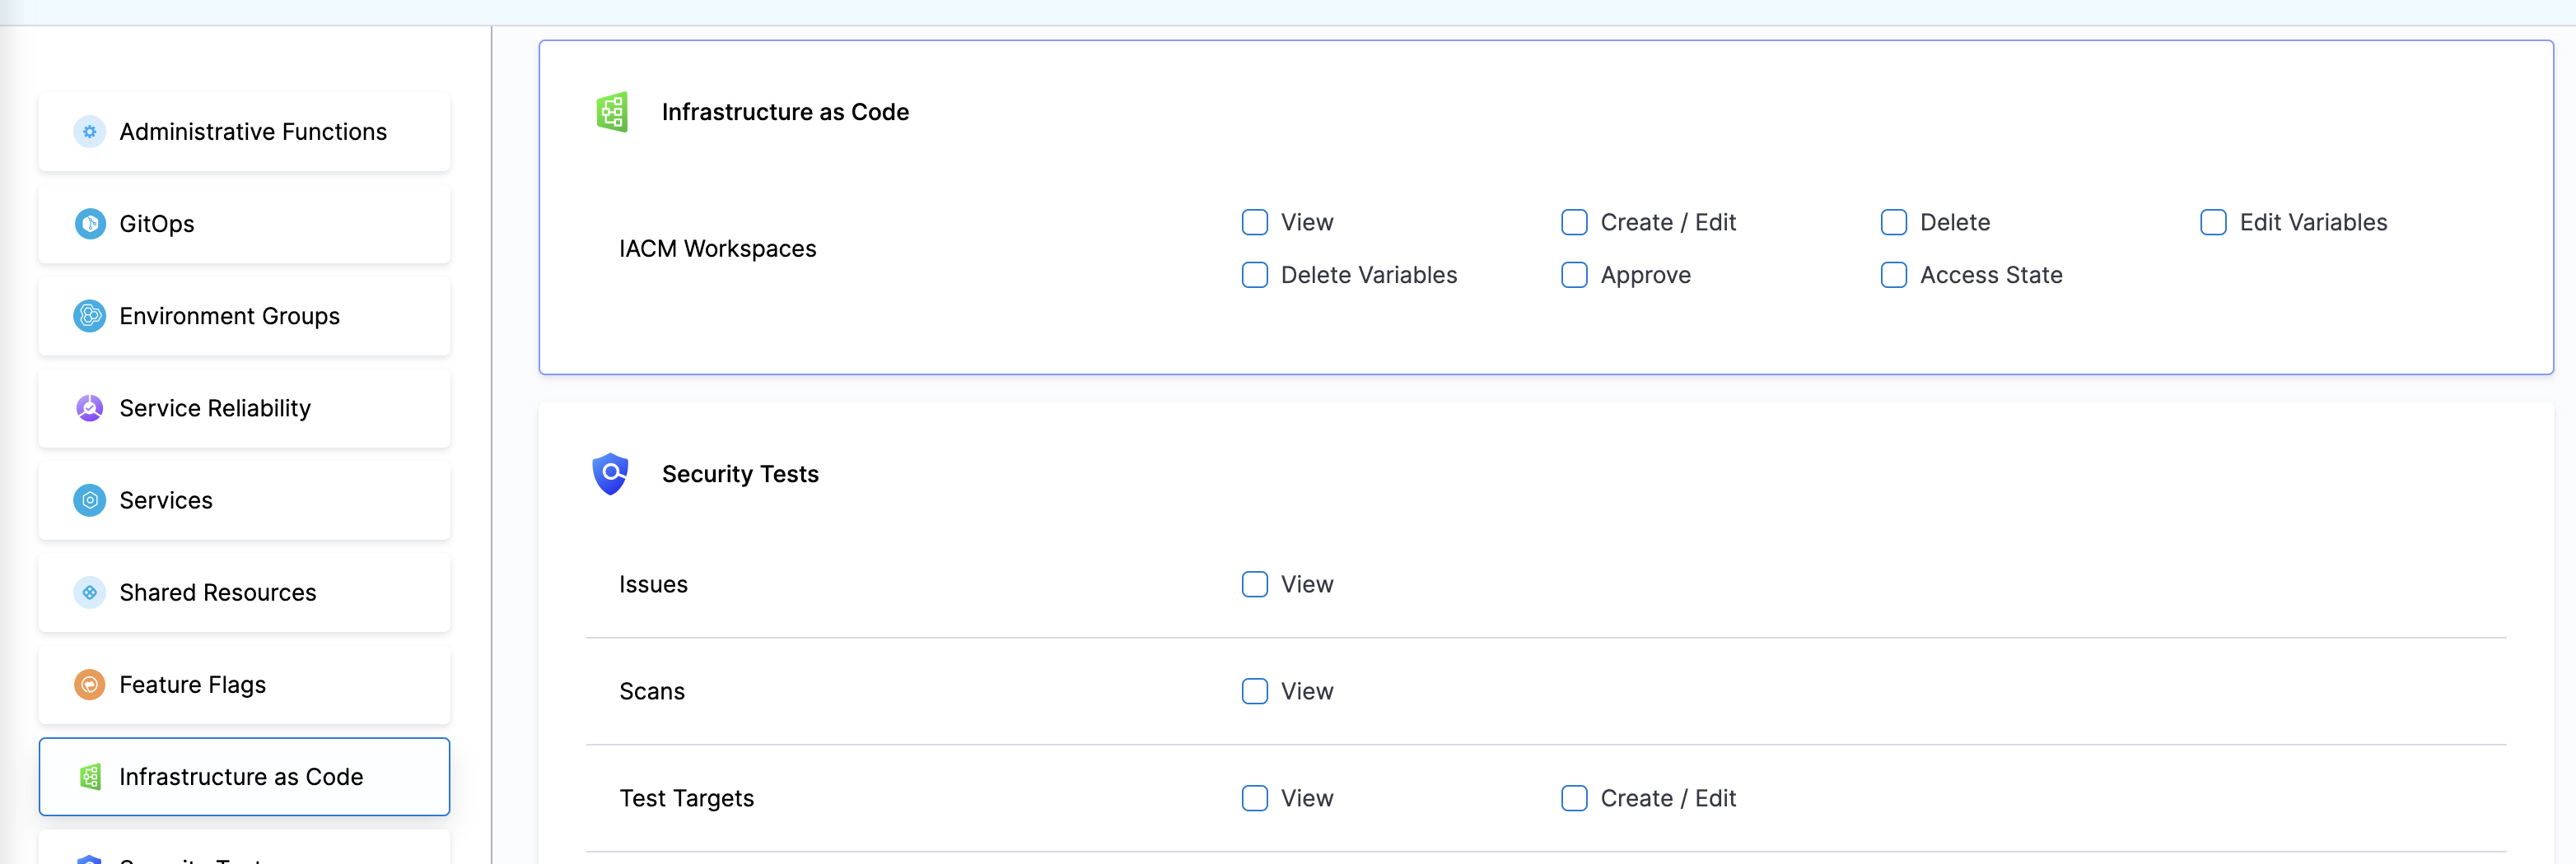Click the Administrative Functions gear icon
This screenshot has width=2576, height=864.
click(90, 132)
